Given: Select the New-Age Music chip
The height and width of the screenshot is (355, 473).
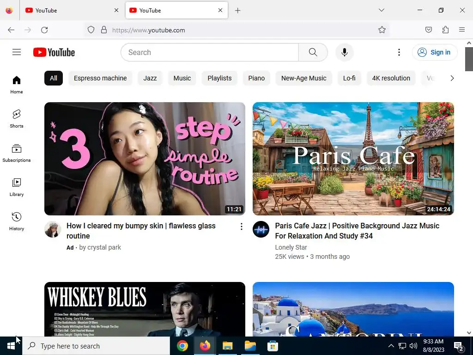Looking at the screenshot, I should (x=304, y=78).
